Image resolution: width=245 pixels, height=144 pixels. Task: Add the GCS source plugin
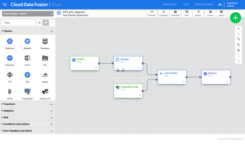click(x=27, y=77)
